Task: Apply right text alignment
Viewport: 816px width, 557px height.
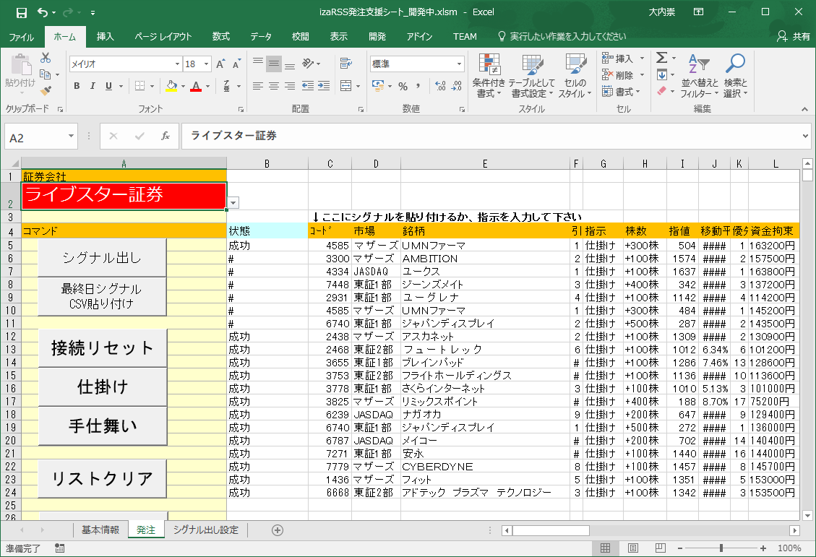Action: (x=290, y=87)
